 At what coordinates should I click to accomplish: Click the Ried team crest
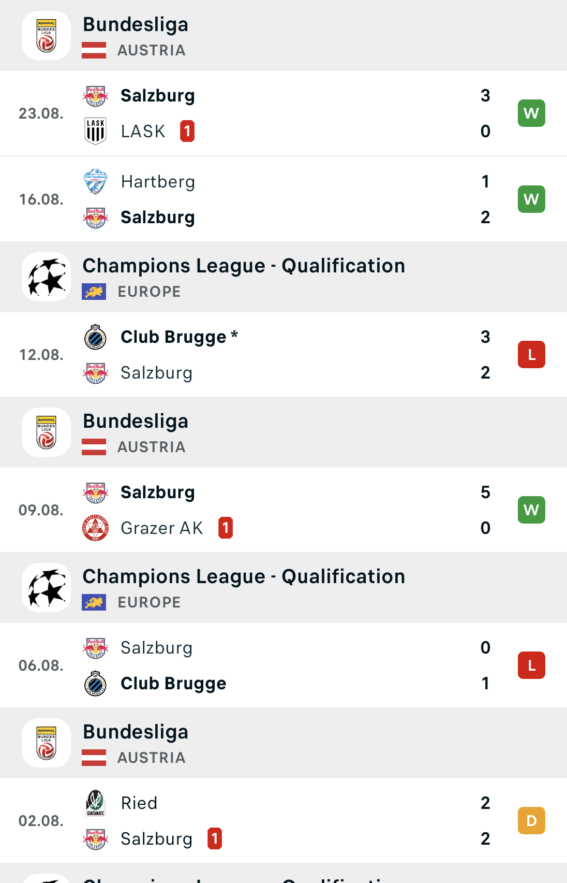95,803
